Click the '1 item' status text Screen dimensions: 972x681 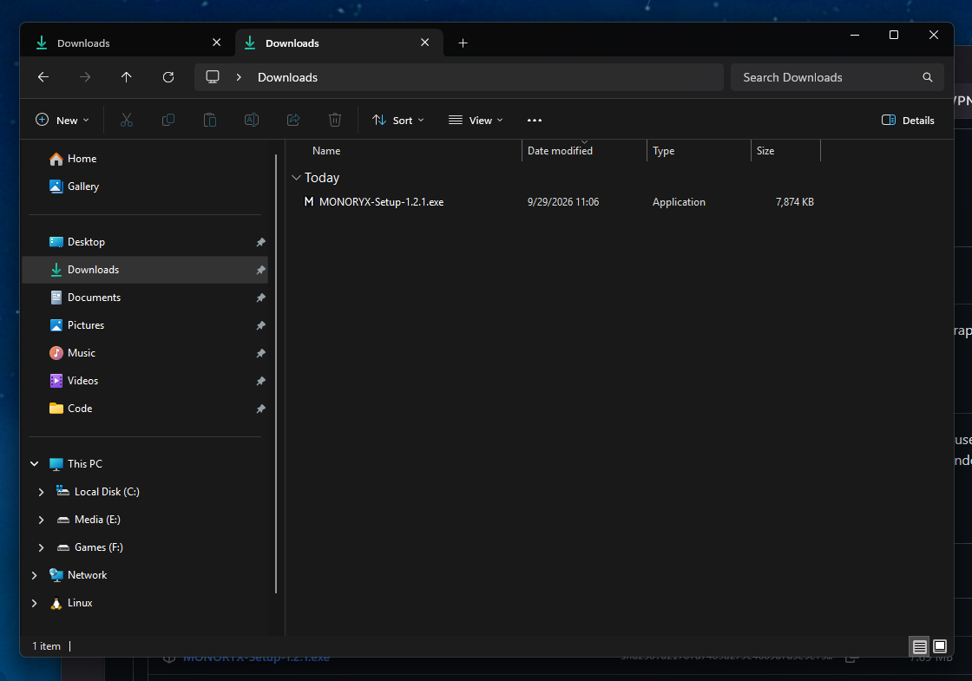tap(47, 645)
